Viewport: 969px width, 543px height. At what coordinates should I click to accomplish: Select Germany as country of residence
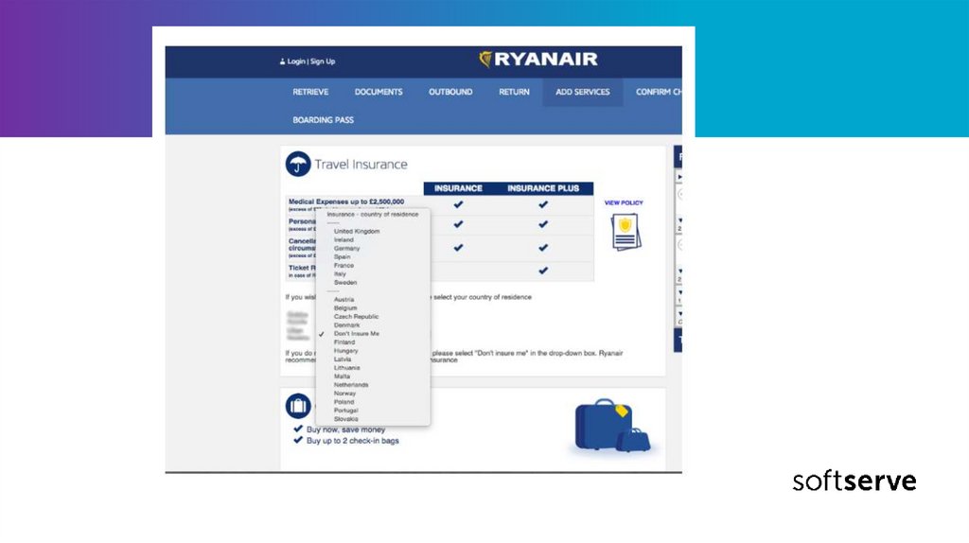(346, 249)
